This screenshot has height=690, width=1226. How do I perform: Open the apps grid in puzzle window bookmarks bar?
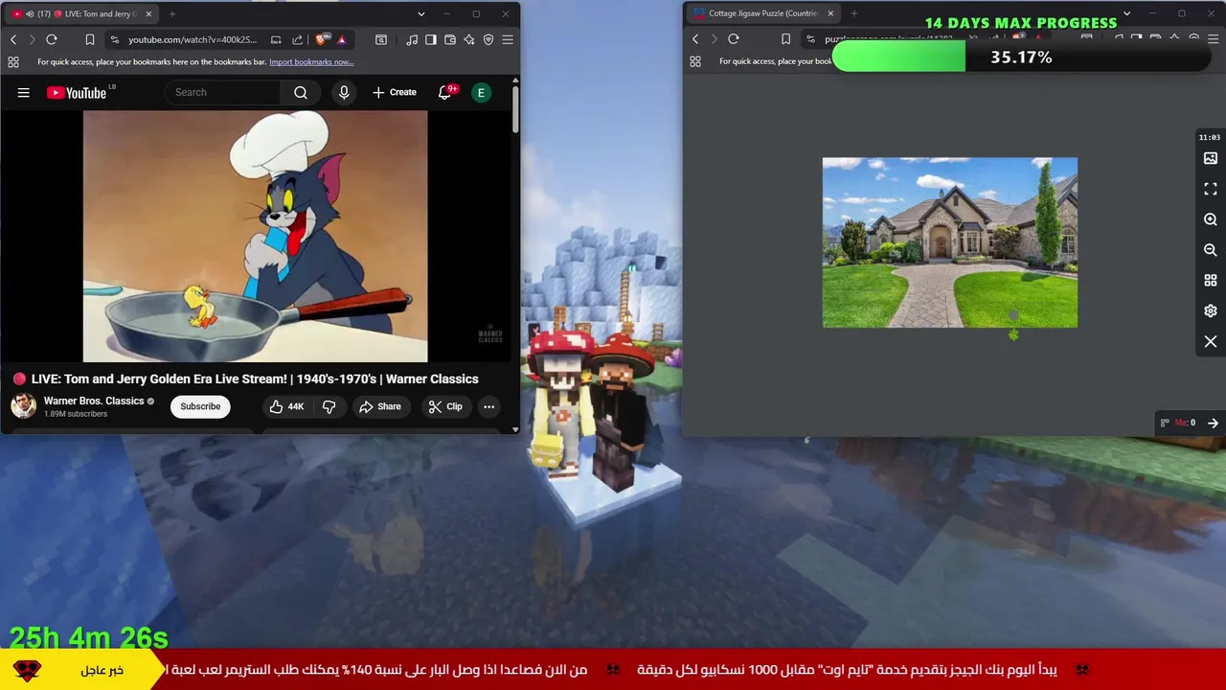695,61
